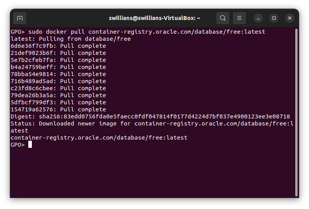Click the Digest sha256 hash line
309x209 pixels.
pos(150,116)
